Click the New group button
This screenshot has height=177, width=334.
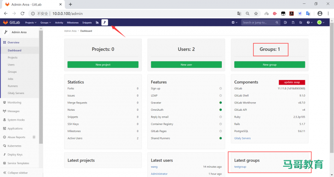tap(269, 65)
